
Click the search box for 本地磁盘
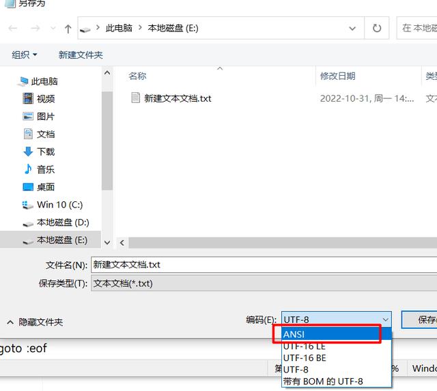coord(417,28)
